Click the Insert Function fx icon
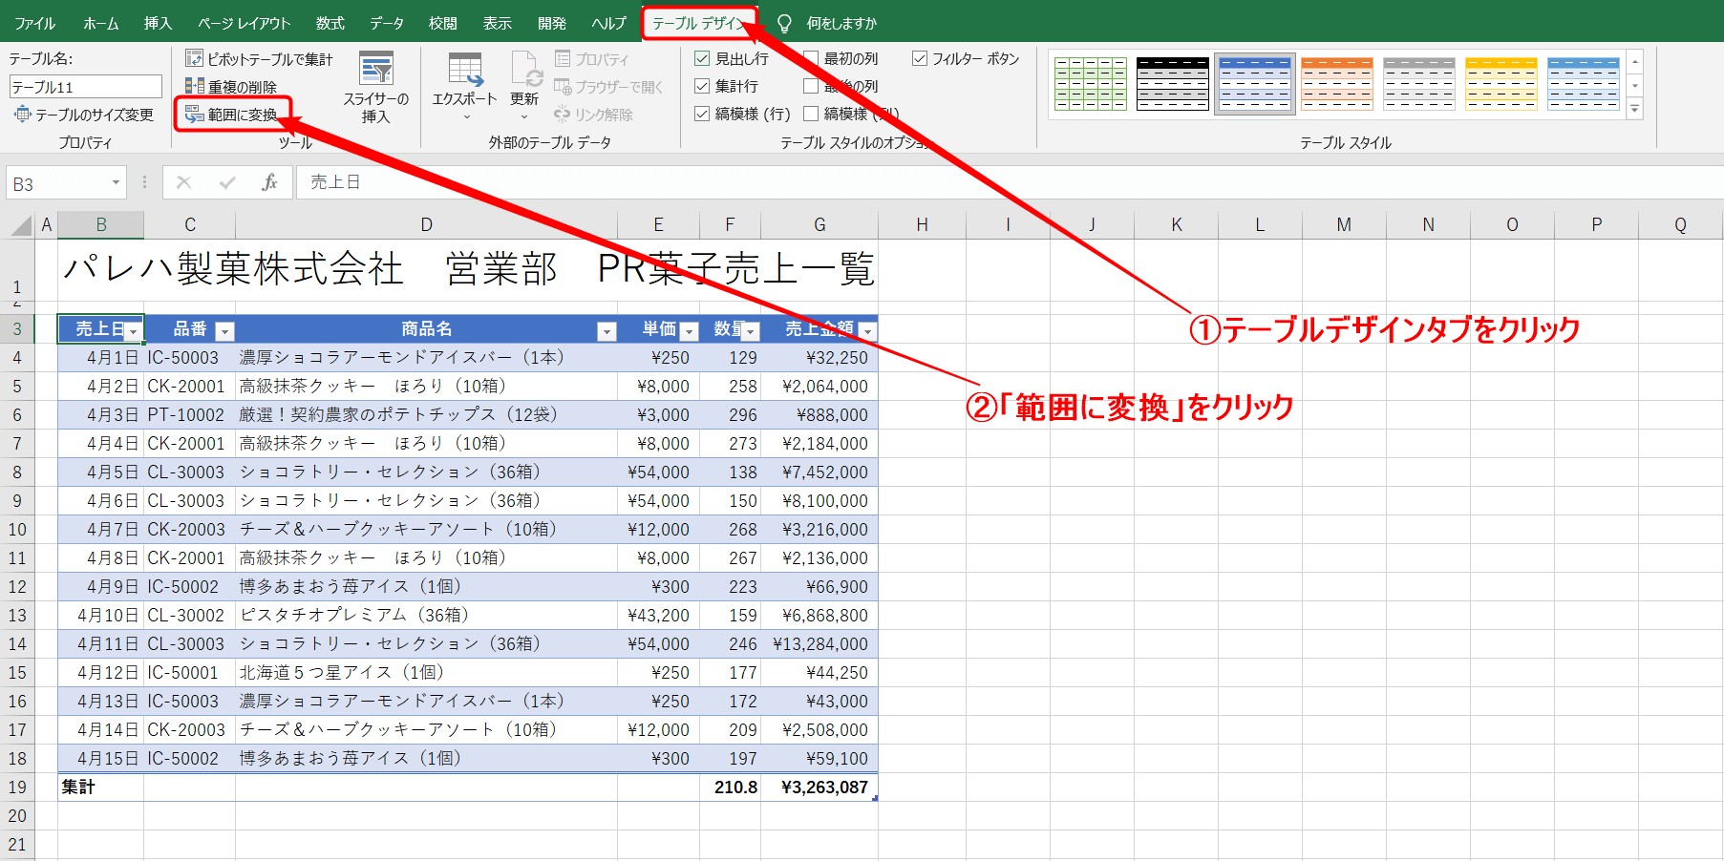Viewport: 1724px width, 861px height. (269, 182)
